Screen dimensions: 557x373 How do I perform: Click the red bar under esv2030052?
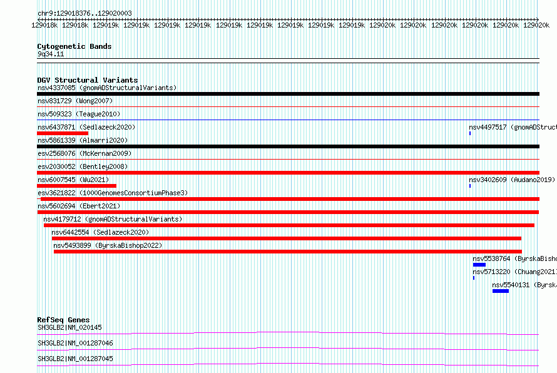click(x=288, y=173)
